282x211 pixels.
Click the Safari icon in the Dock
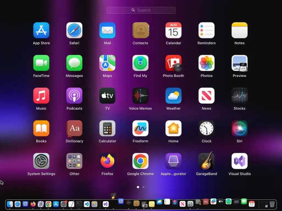(18, 204)
